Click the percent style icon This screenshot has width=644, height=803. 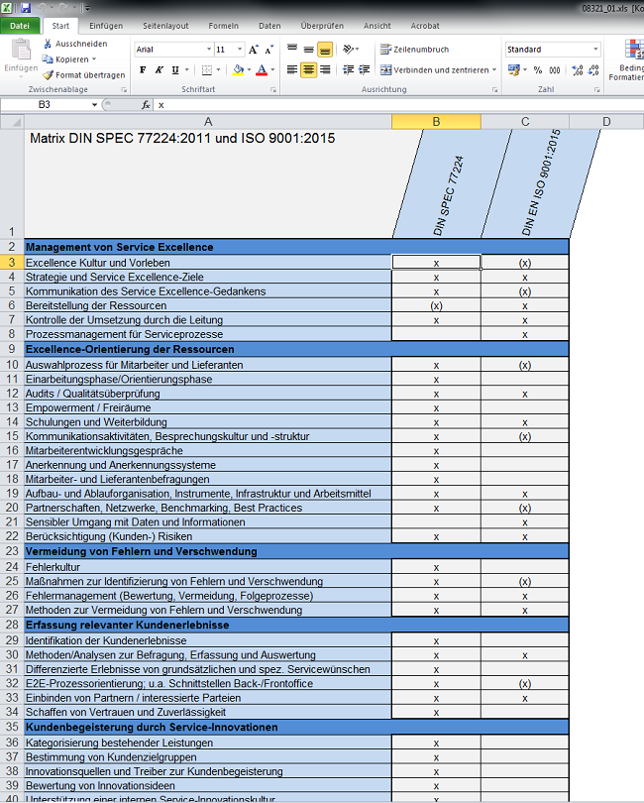pos(538,69)
